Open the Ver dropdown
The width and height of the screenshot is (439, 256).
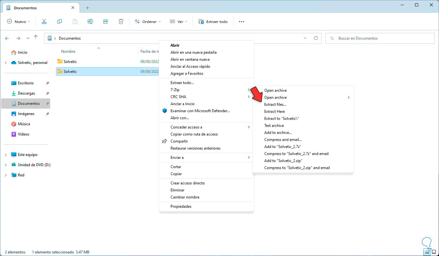click(x=179, y=22)
